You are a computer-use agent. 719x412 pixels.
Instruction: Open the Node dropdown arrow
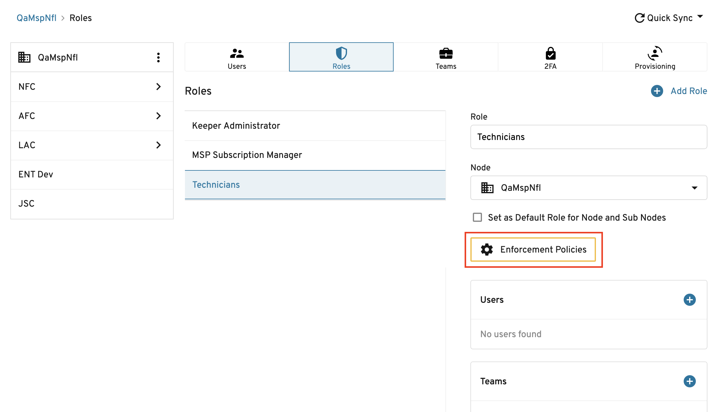point(694,188)
